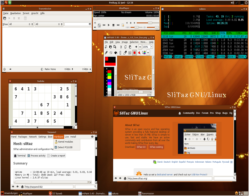Open the CD icon in AlsaPlayer

point(99,25)
